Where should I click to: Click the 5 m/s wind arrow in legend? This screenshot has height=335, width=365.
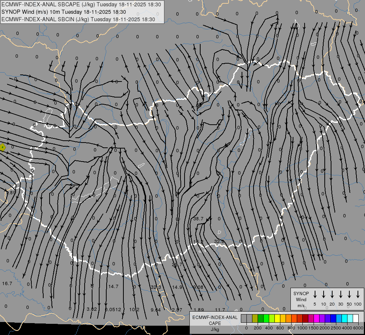pos(315,294)
